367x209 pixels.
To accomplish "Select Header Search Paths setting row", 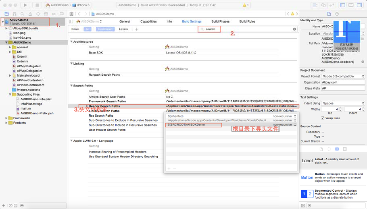I will [184, 106].
